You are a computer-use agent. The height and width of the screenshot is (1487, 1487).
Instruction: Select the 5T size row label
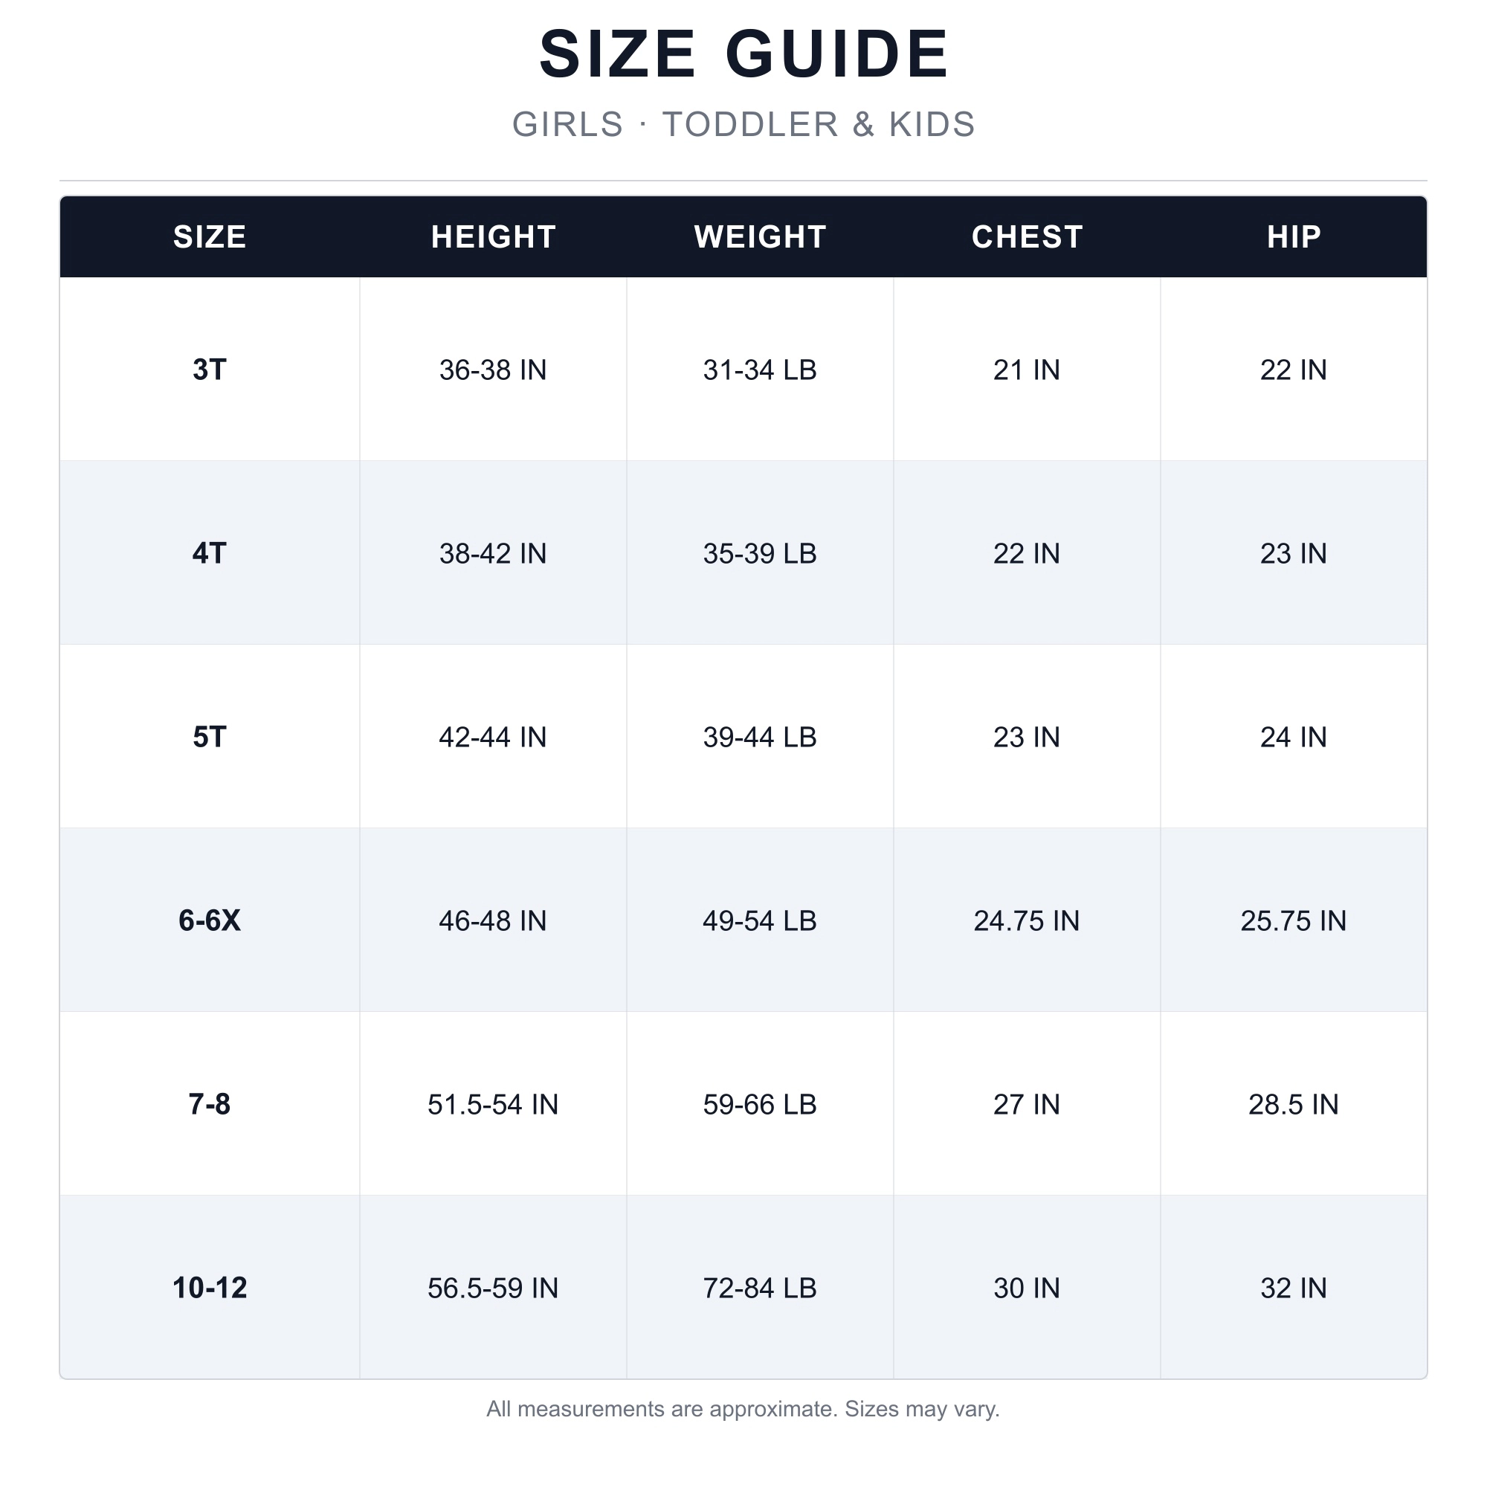(x=210, y=738)
